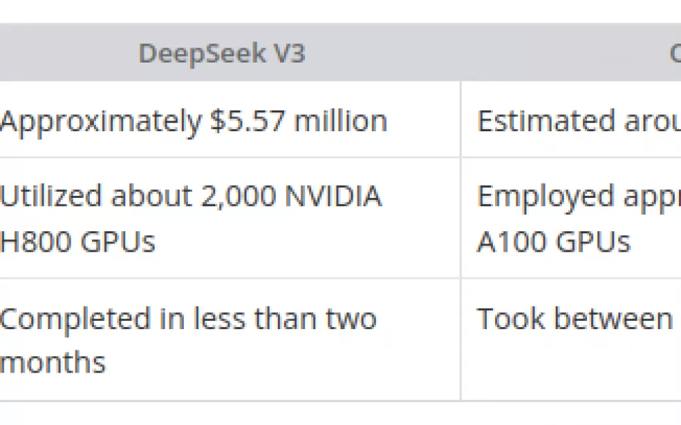This screenshot has width=681, height=425.
Task: Click the H800 GPUs text
Action: [78, 241]
